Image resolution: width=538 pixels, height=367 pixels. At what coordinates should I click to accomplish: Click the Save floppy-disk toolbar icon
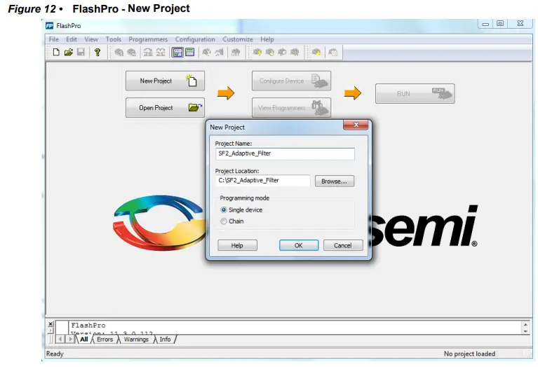tap(81, 52)
